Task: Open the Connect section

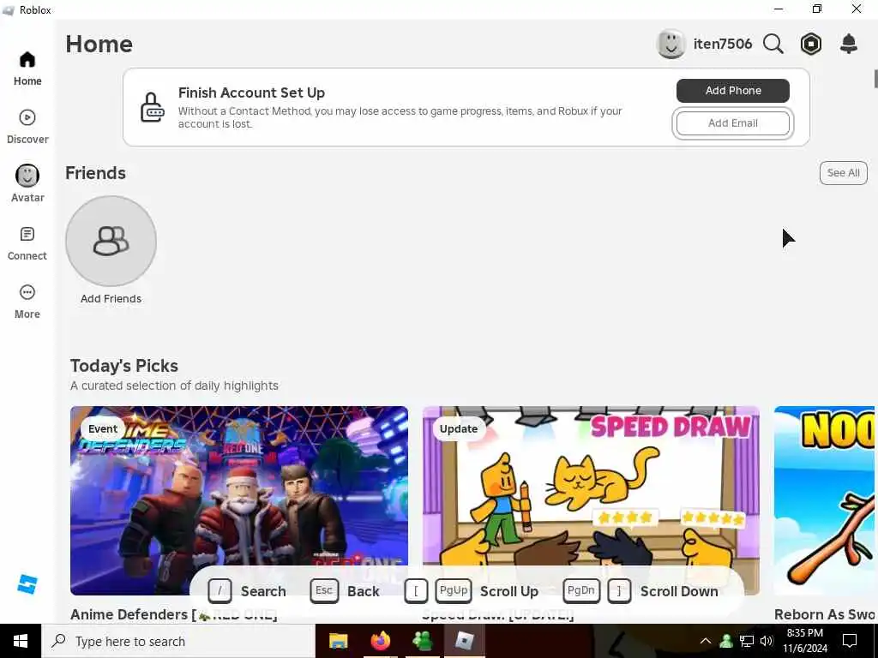Action: click(27, 243)
